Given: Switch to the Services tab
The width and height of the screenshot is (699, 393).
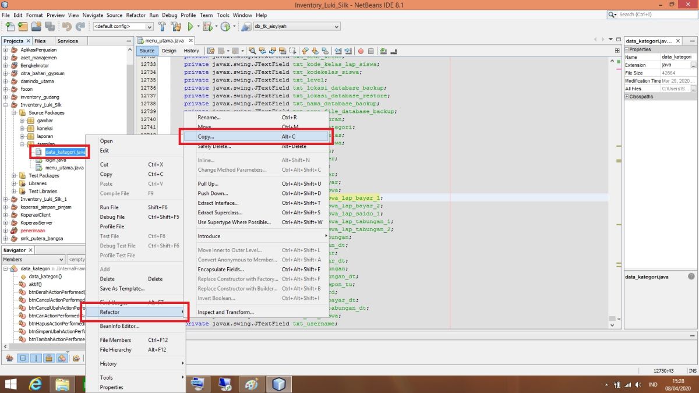Looking at the screenshot, I should 68,41.
